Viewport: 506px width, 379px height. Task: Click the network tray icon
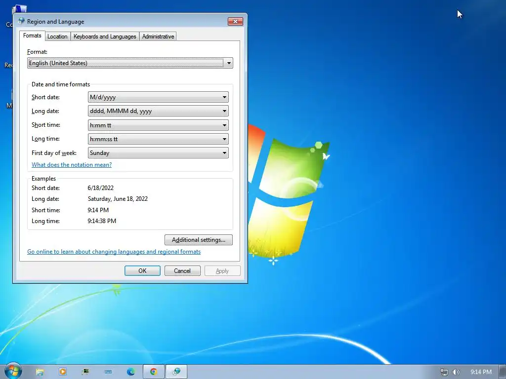click(x=444, y=372)
